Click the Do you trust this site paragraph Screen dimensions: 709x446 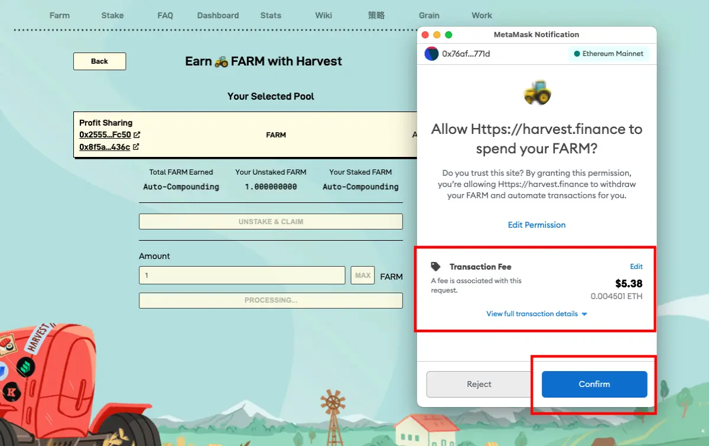point(536,185)
